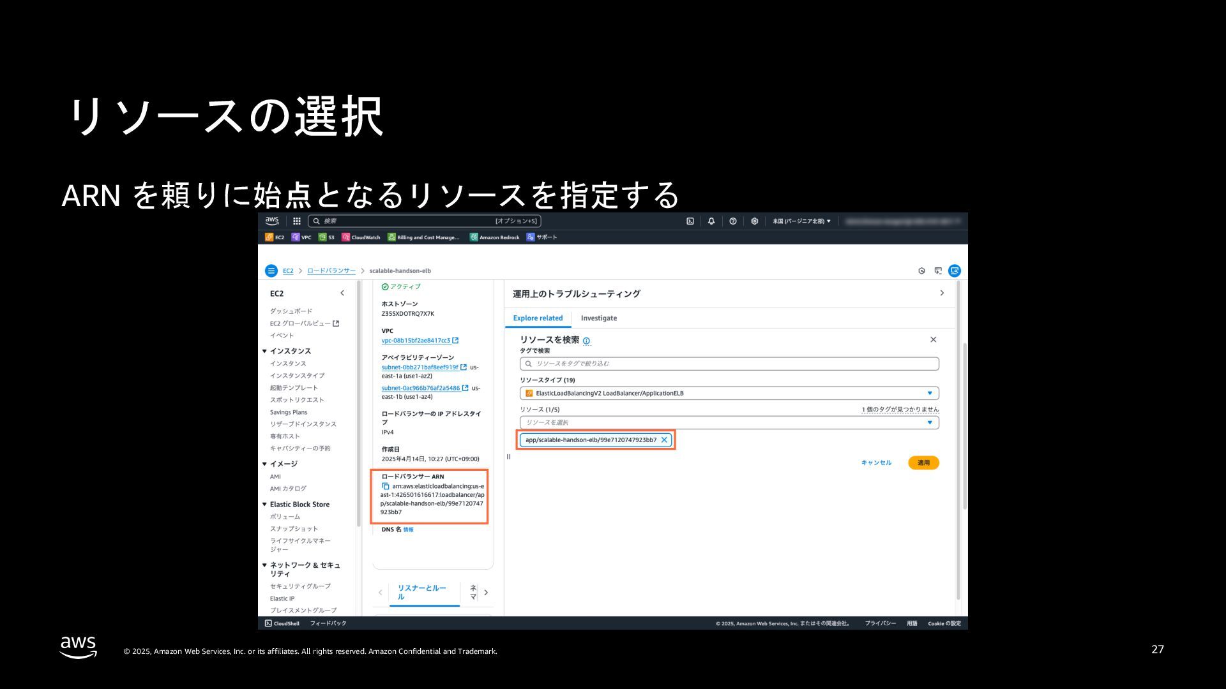
Task: Copy the load balancer ARN
Action: [386, 486]
